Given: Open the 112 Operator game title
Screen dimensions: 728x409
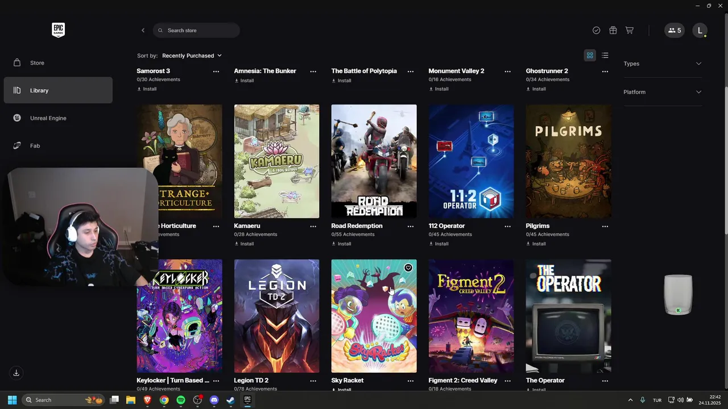Looking at the screenshot, I should (x=446, y=226).
